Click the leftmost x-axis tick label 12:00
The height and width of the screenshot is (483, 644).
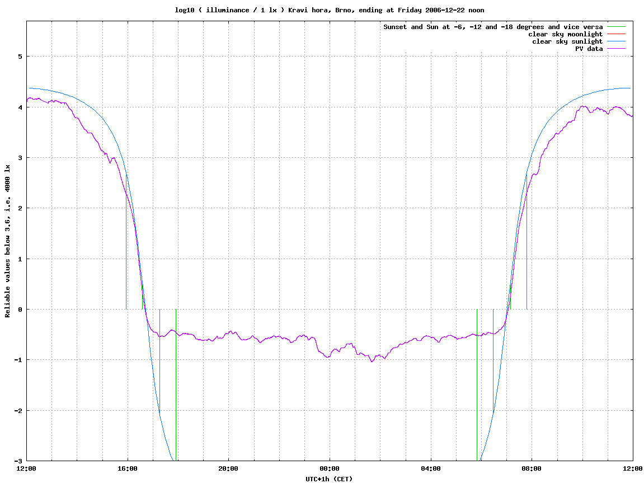coord(26,468)
